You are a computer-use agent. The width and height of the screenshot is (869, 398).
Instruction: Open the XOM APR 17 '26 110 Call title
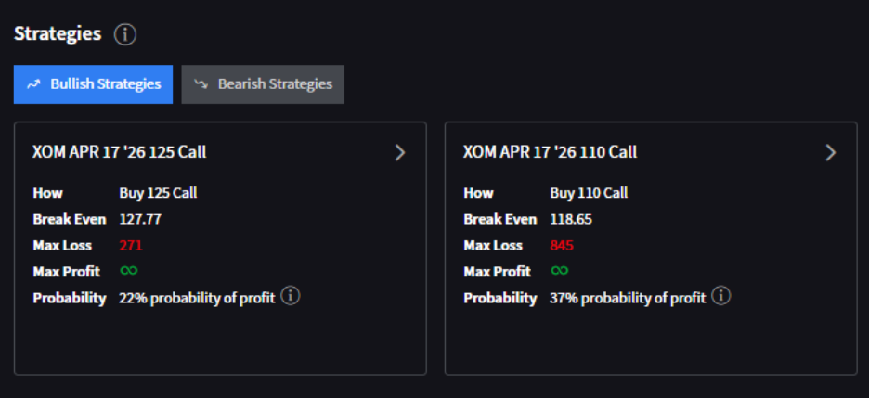point(550,152)
